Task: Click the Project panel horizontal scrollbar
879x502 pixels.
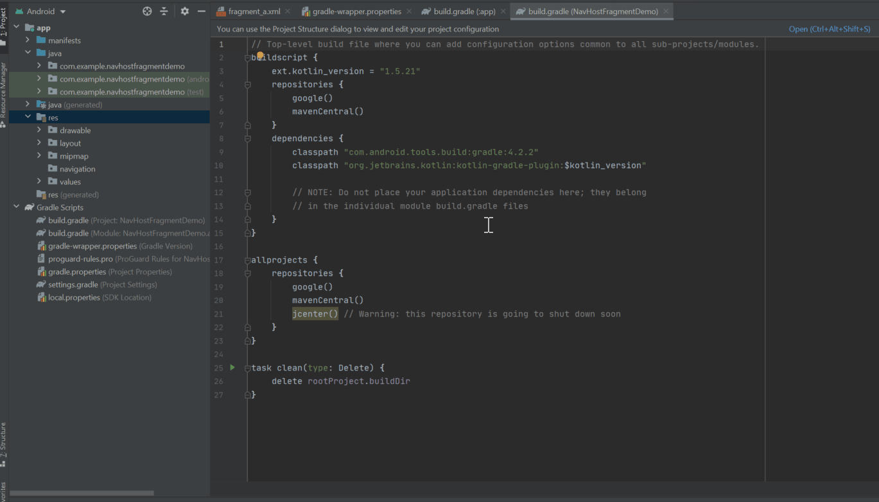Action: 82,494
